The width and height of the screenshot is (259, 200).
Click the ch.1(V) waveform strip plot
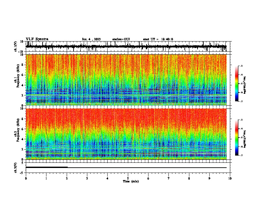click(128, 46)
